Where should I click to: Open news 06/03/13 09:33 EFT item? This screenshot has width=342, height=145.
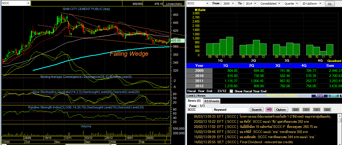[263, 116]
